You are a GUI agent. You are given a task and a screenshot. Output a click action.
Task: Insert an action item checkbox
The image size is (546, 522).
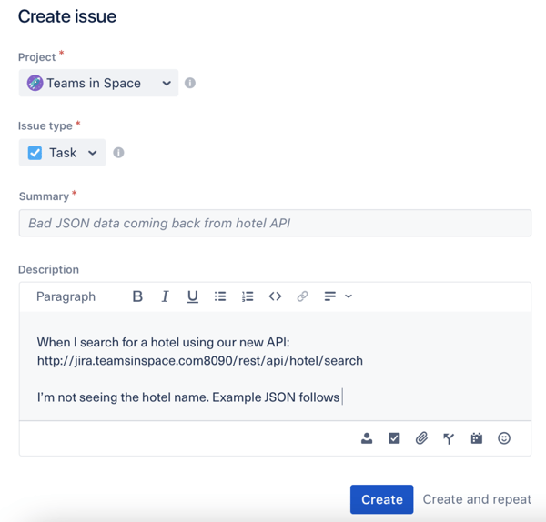coord(394,438)
